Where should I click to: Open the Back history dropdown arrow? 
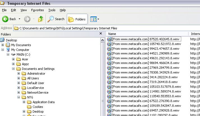point(19,19)
